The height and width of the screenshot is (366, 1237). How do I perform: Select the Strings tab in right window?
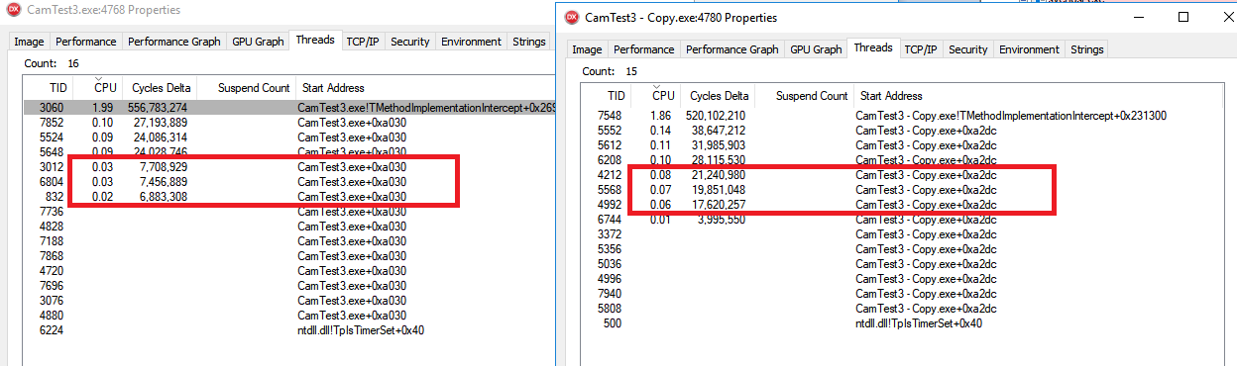1087,49
